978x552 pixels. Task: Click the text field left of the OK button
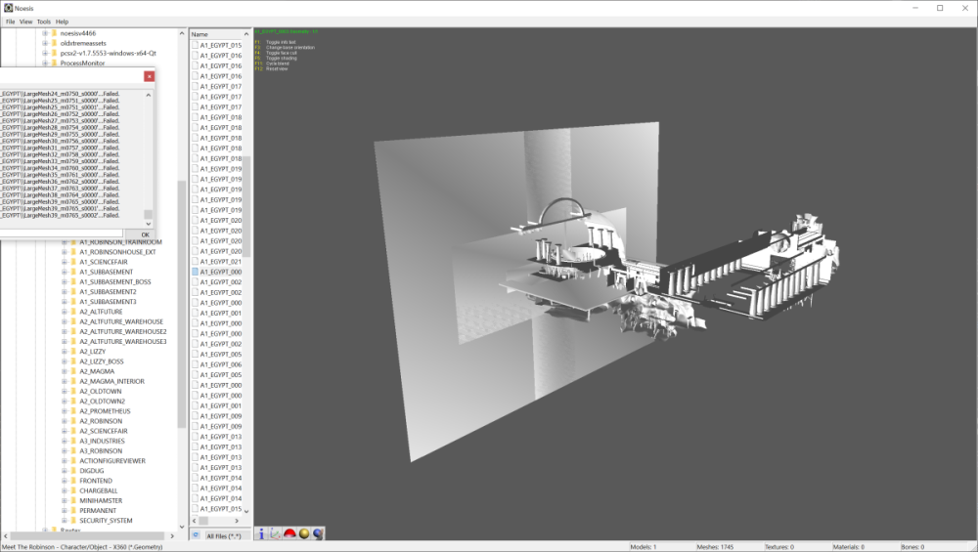coord(61,234)
